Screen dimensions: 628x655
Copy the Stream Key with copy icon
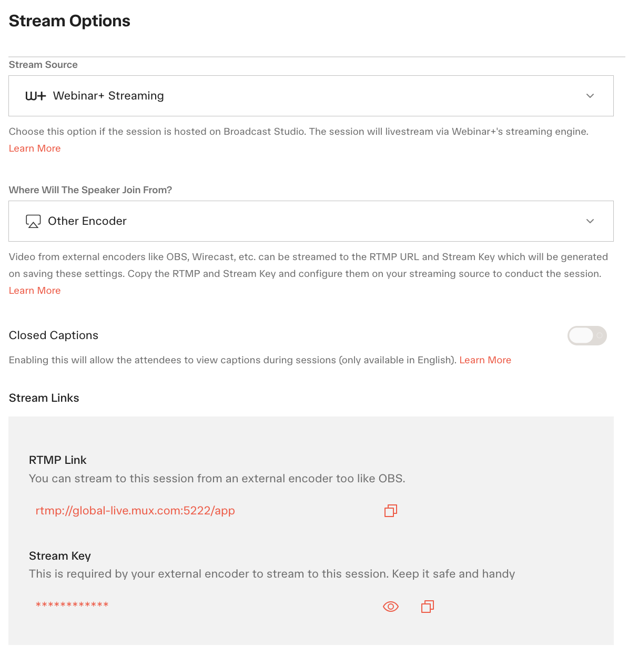point(428,607)
